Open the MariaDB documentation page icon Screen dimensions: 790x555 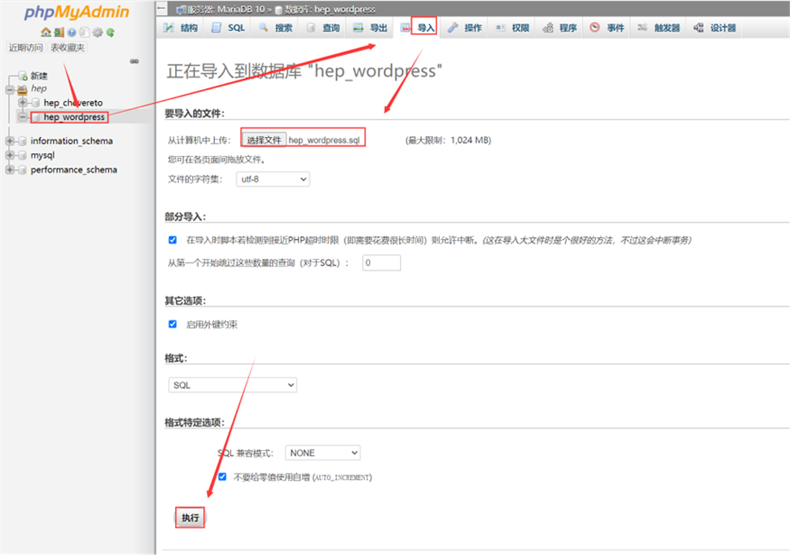coord(85,32)
